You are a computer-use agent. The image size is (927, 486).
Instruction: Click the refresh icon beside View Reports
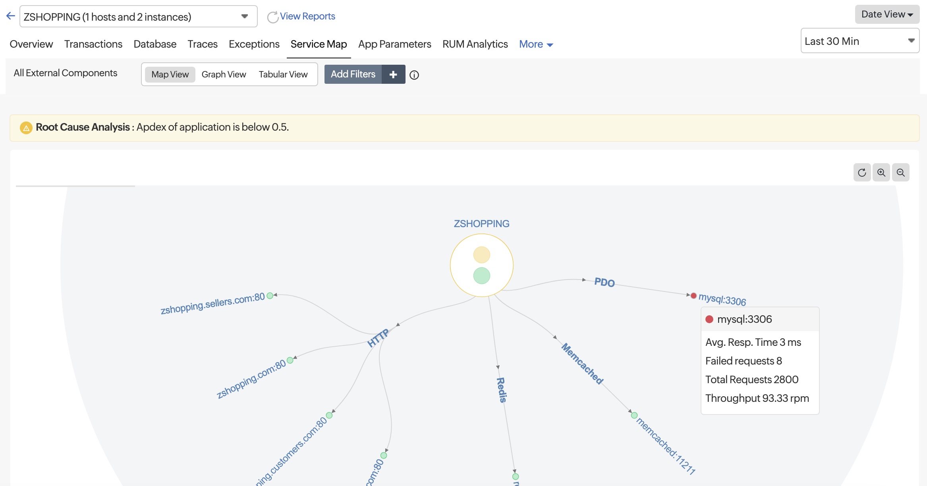(x=273, y=17)
